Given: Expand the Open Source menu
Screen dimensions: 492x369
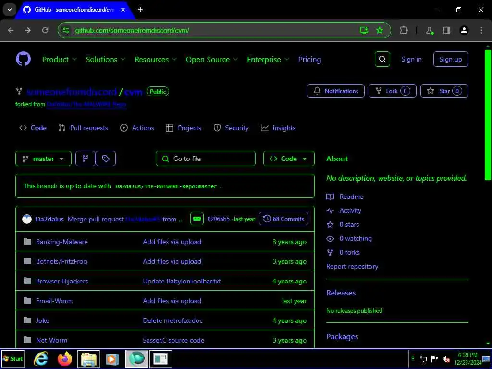Looking at the screenshot, I should click(x=212, y=59).
